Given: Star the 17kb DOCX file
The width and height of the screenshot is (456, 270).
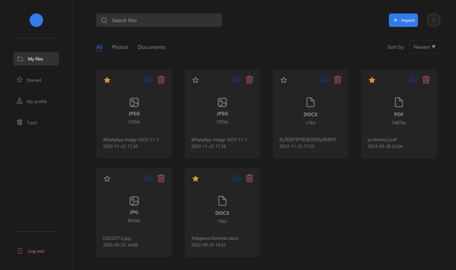Looking at the screenshot, I should tap(284, 80).
